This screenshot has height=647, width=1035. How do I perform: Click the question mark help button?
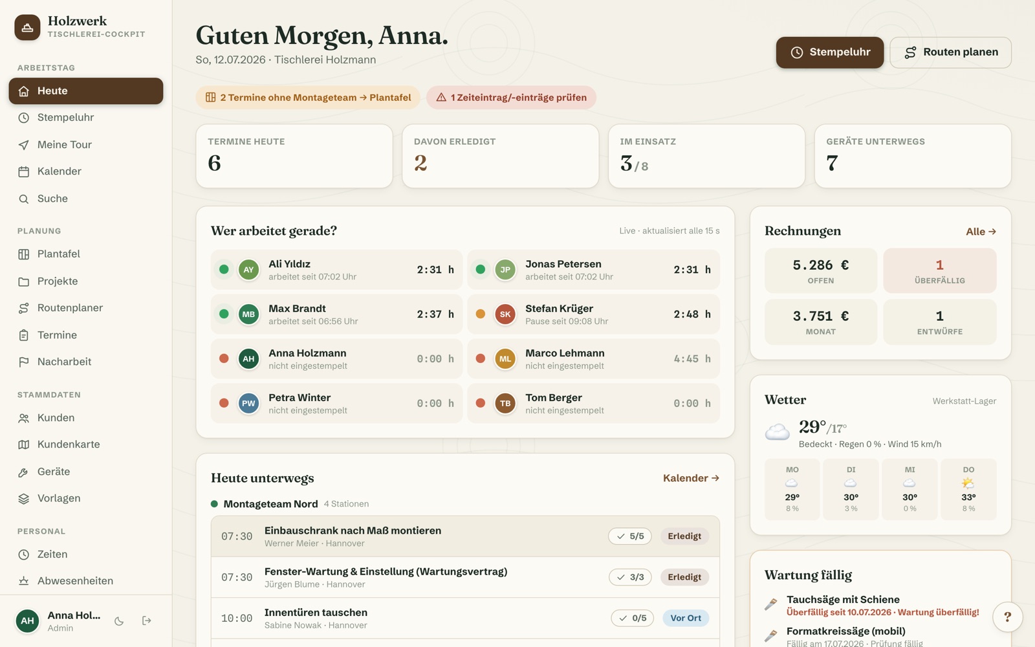pyautogui.click(x=1007, y=617)
